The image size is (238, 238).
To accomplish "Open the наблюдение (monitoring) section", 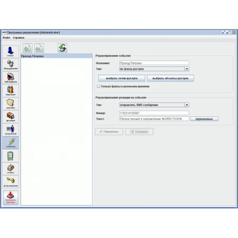I will 11,78.
